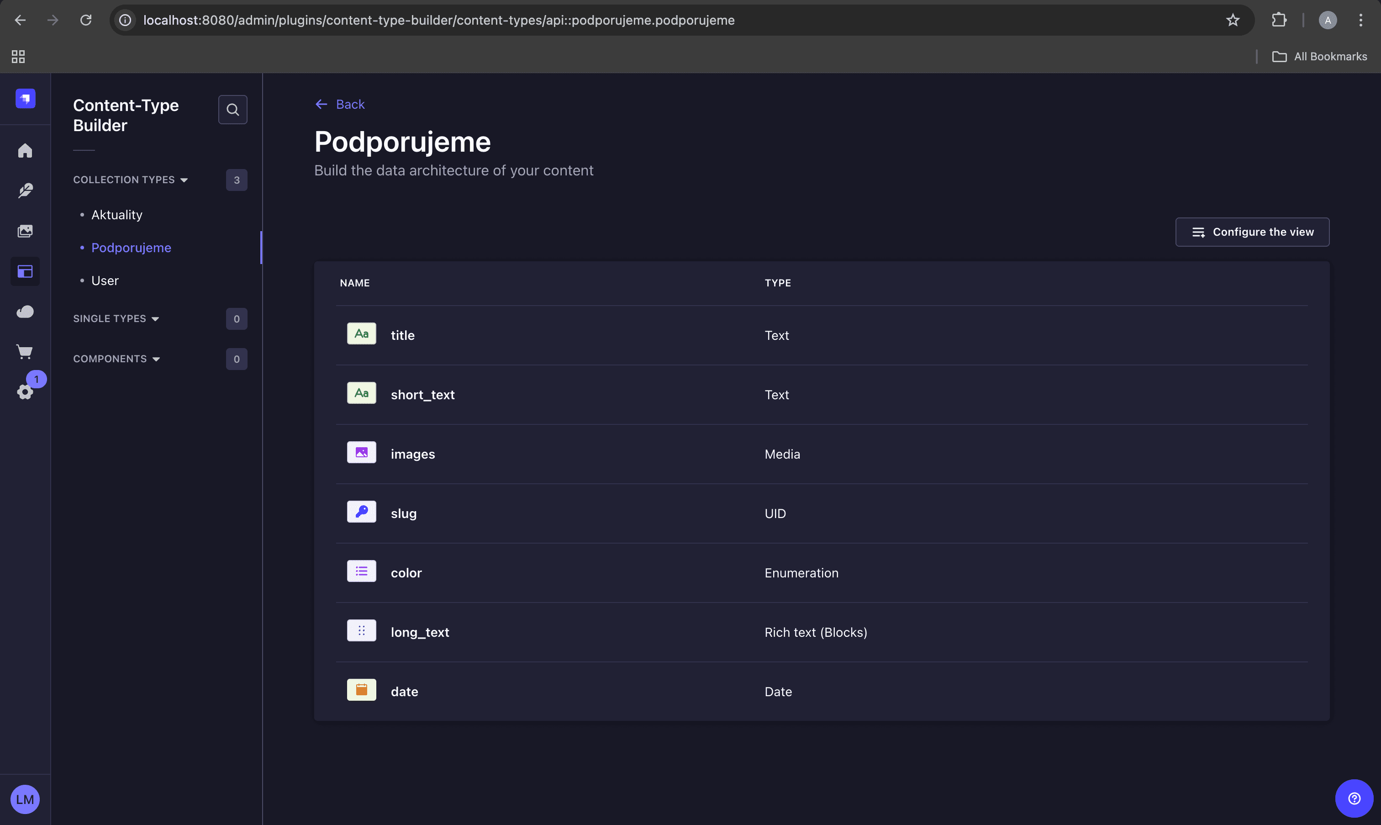Screen dimensions: 1381x825
Task: Expand the Single Types section
Action: coord(116,318)
